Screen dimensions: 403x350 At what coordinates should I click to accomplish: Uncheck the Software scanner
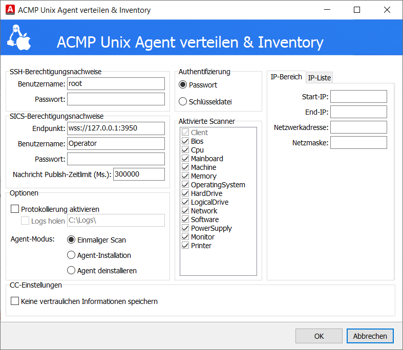(x=185, y=220)
